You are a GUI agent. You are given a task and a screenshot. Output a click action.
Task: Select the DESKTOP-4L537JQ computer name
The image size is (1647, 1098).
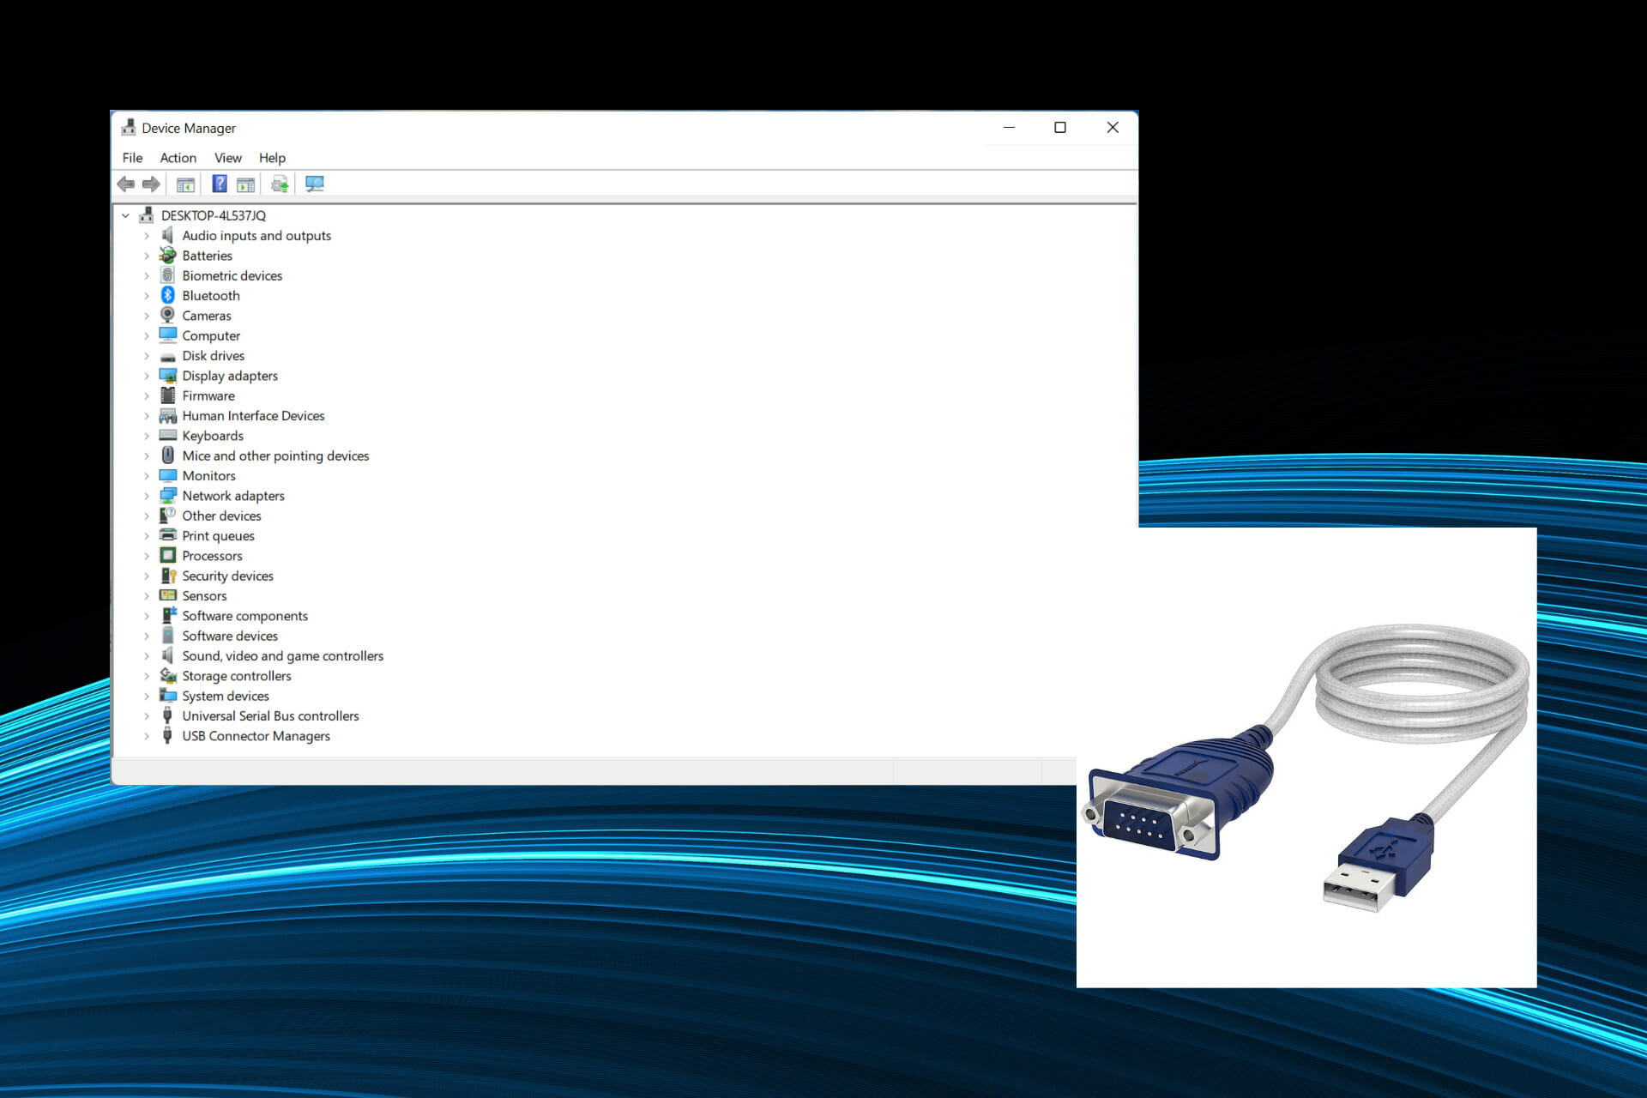(x=214, y=215)
